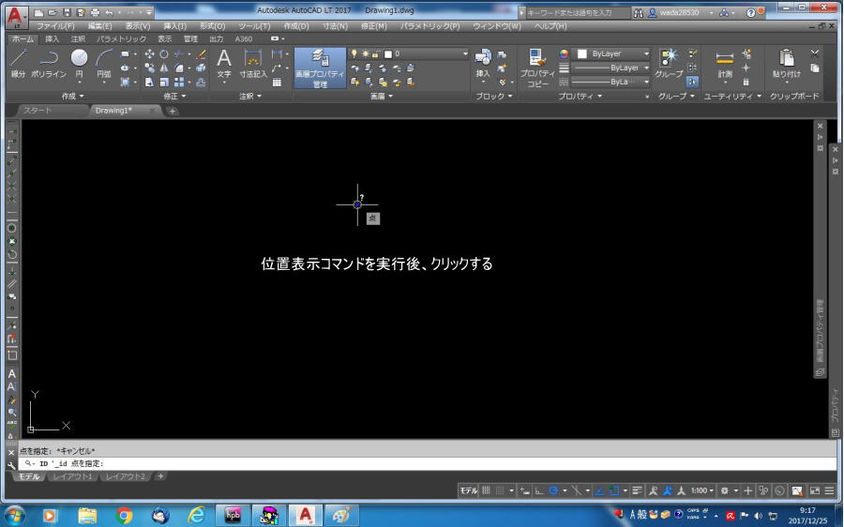This screenshot has width=844, height=527.
Task: Toggle grid display in status bar
Action: [486, 490]
